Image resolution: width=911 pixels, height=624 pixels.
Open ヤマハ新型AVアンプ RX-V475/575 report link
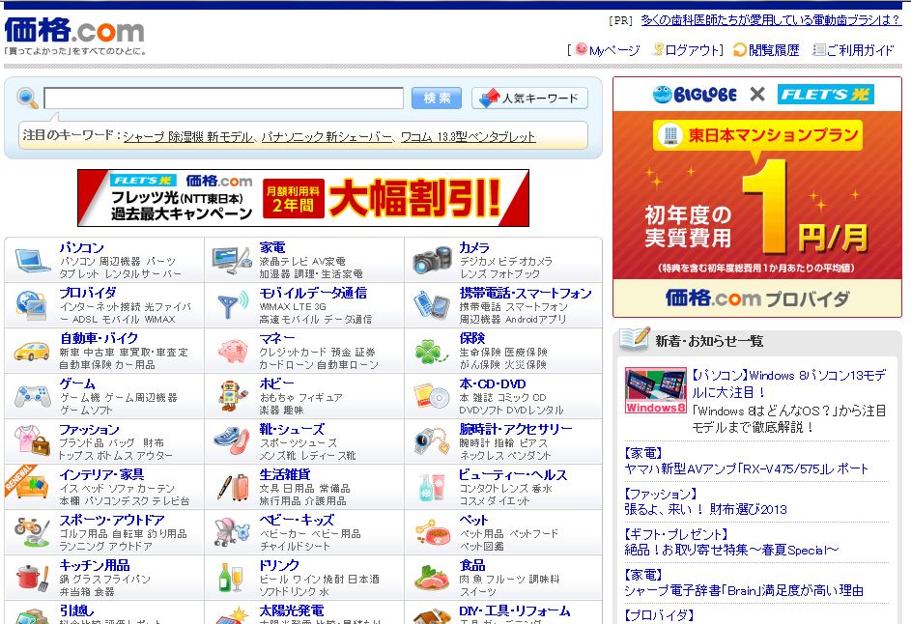click(x=746, y=468)
